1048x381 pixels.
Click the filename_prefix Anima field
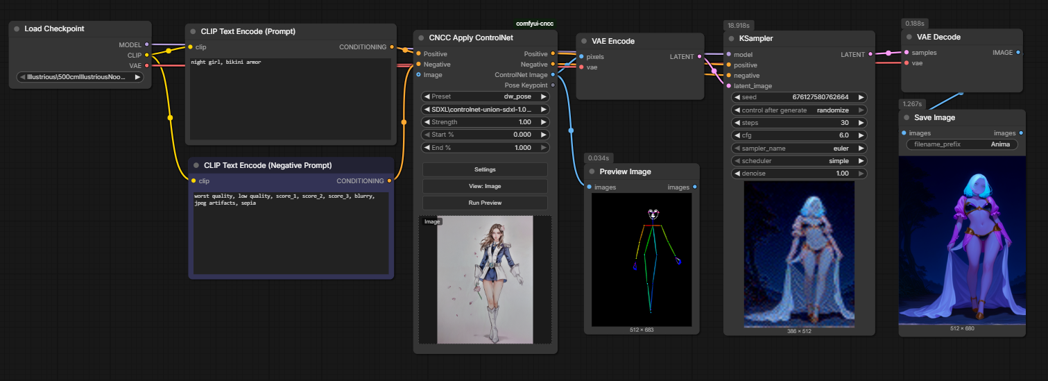(x=962, y=144)
